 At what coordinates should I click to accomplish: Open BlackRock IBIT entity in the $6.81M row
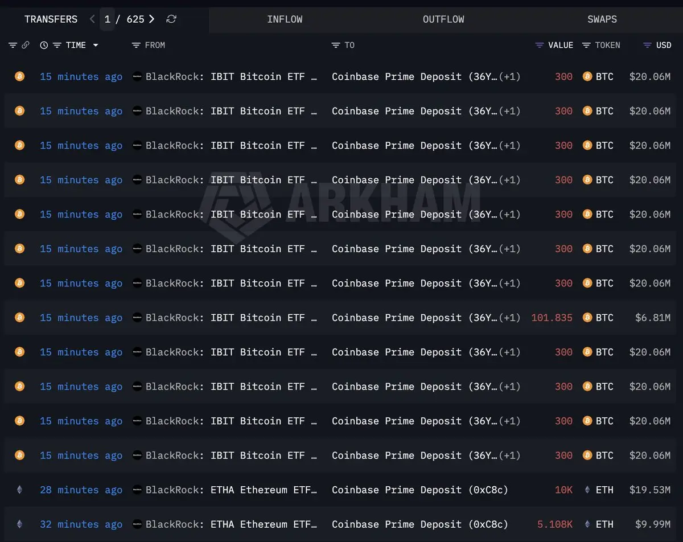[x=231, y=318]
